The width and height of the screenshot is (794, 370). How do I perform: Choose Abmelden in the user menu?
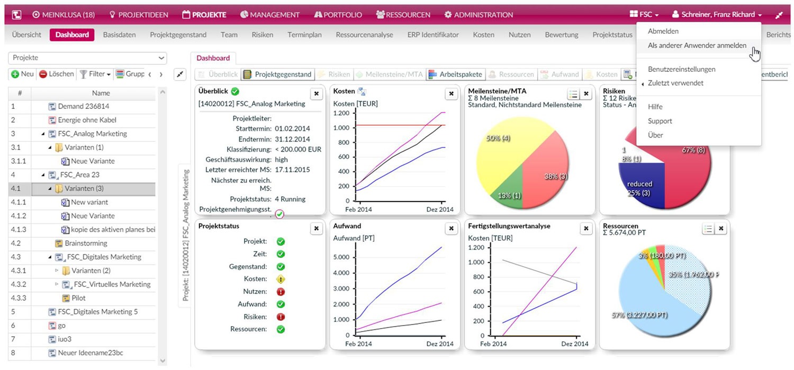pos(663,31)
